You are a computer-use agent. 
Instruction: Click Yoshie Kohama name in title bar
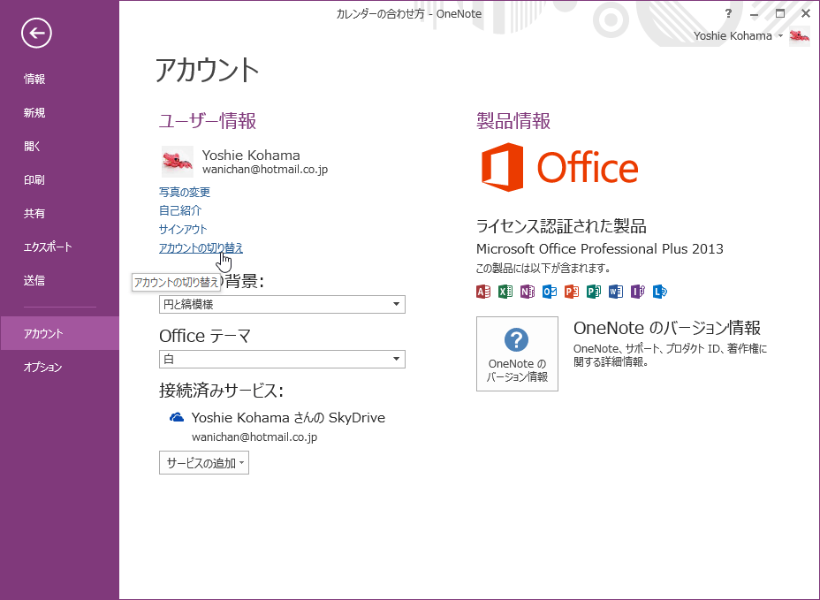733,36
